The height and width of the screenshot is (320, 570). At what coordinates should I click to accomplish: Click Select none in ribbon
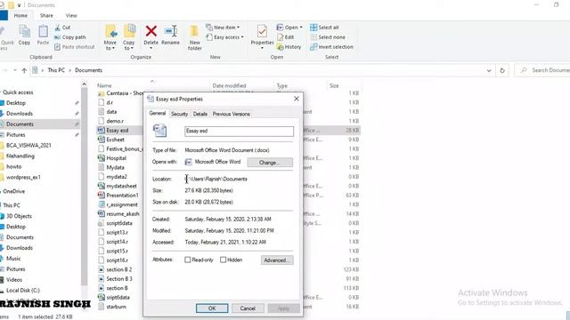pos(328,37)
